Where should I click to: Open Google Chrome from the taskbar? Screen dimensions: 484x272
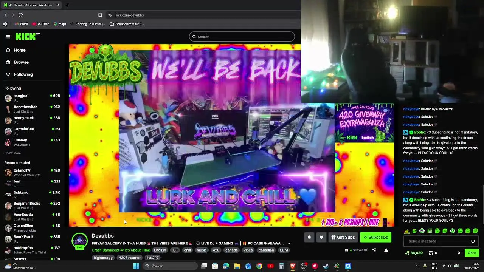pos(259,266)
